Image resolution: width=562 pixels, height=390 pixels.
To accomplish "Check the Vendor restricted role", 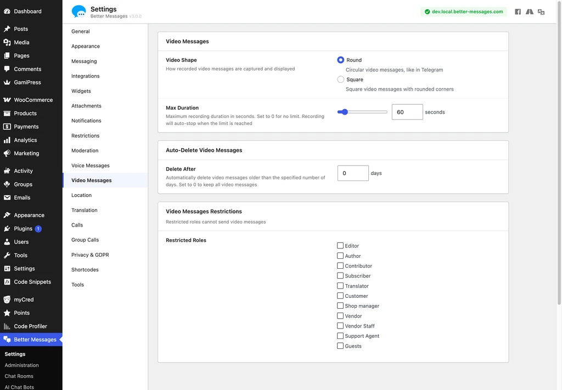I will point(340,315).
